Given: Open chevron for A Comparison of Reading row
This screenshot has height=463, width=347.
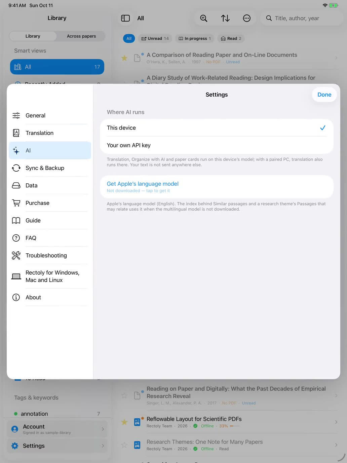Looking at the screenshot, I should (336, 58).
